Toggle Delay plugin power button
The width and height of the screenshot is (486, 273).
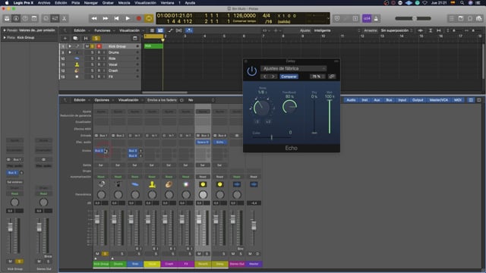[251, 71]
